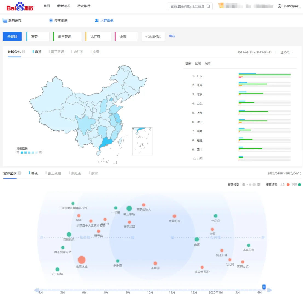
Task: Click the 本宫的茶 bubble
Action: coord(249,245)
